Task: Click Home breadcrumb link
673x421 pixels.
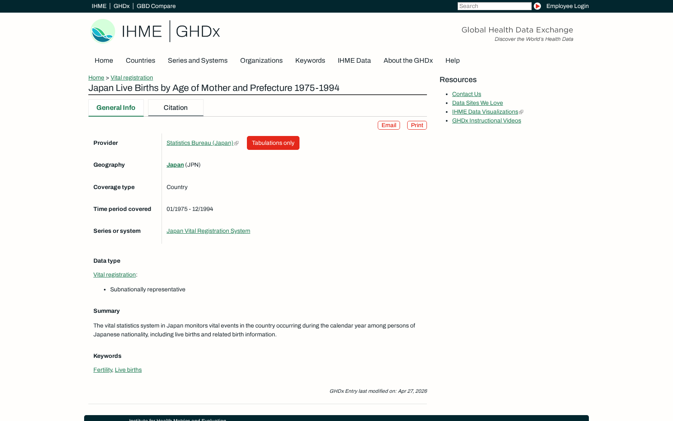Action: tap(96, 77)
